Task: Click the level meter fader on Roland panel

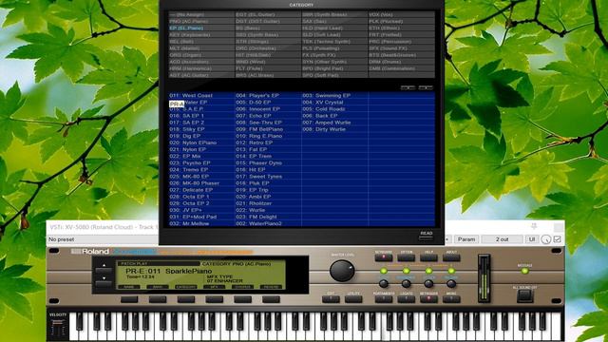Action: [484, 278]
